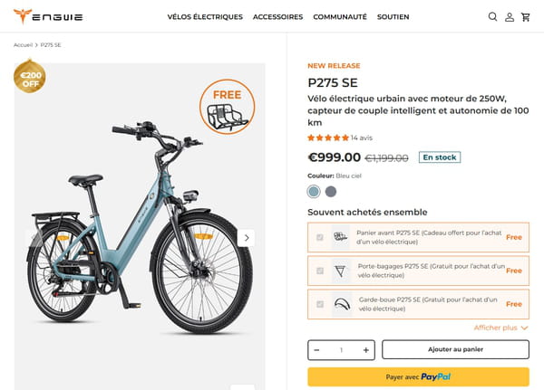This screenshot has height=390, width=544.
Task: Toggle the Garde-boue P275 SE checkbox
Action: (x=319, y=303)
